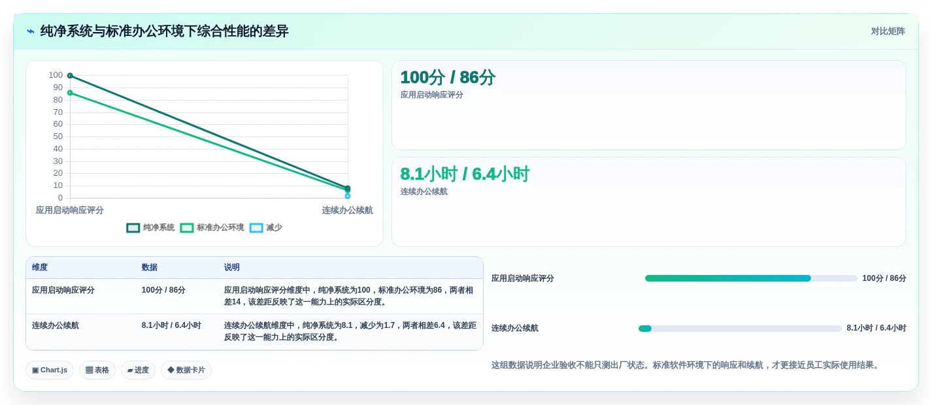
Task: Click table cell 连续办公续航
Action: pos(56,325)
